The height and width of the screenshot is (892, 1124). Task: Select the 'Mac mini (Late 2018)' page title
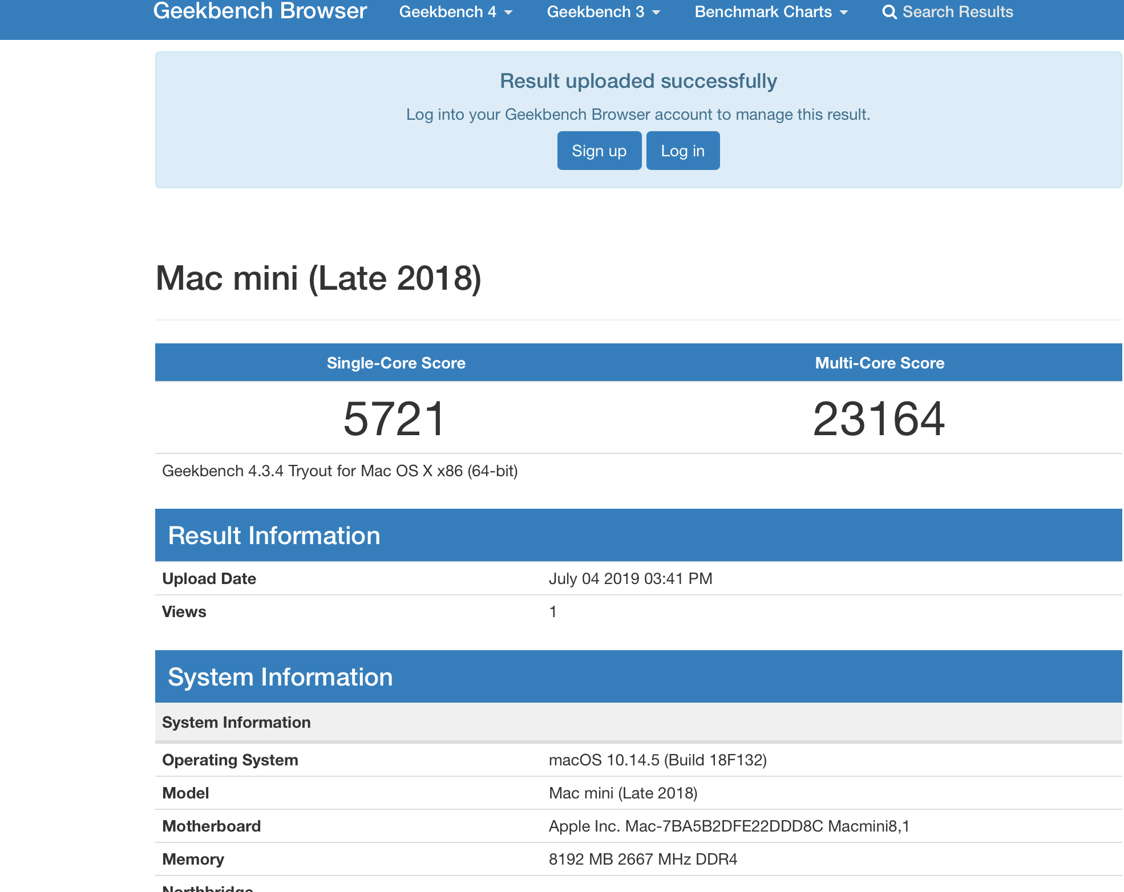point(318,278)
